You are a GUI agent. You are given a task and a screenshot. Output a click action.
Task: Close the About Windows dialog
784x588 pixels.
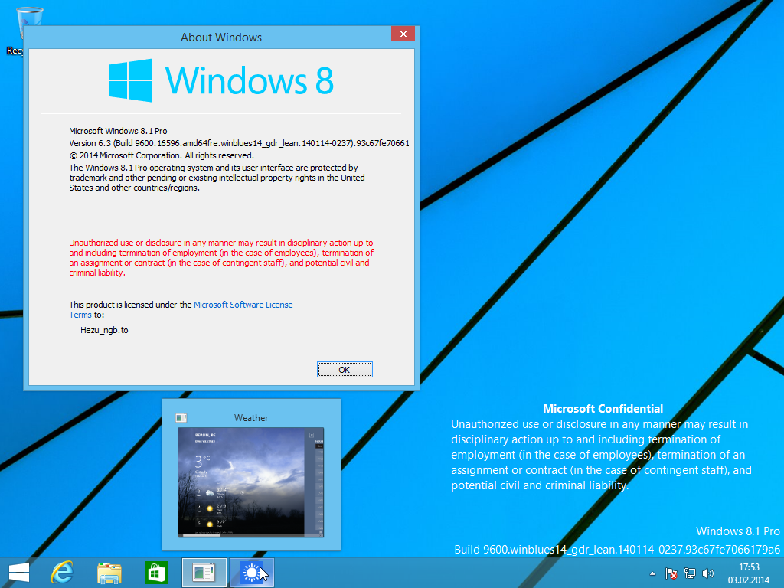(403, 34)
